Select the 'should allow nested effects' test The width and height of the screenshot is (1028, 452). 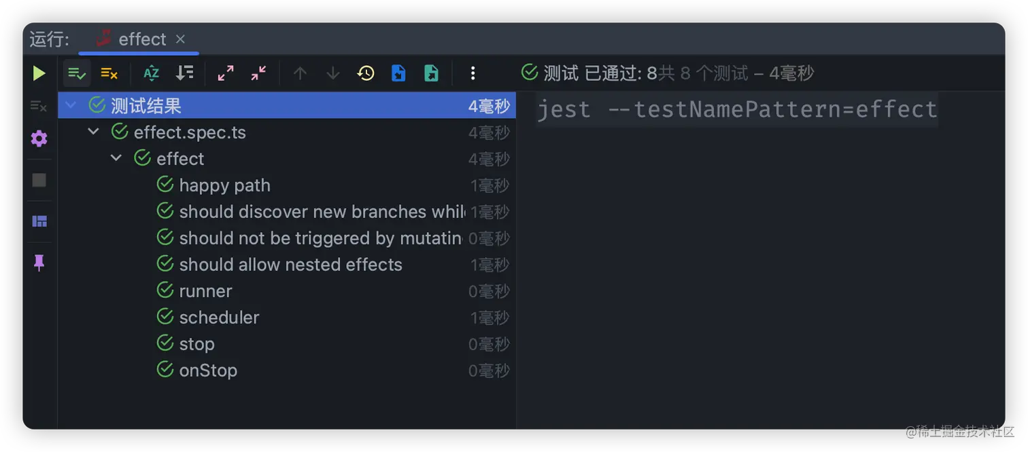coord(290,265)
